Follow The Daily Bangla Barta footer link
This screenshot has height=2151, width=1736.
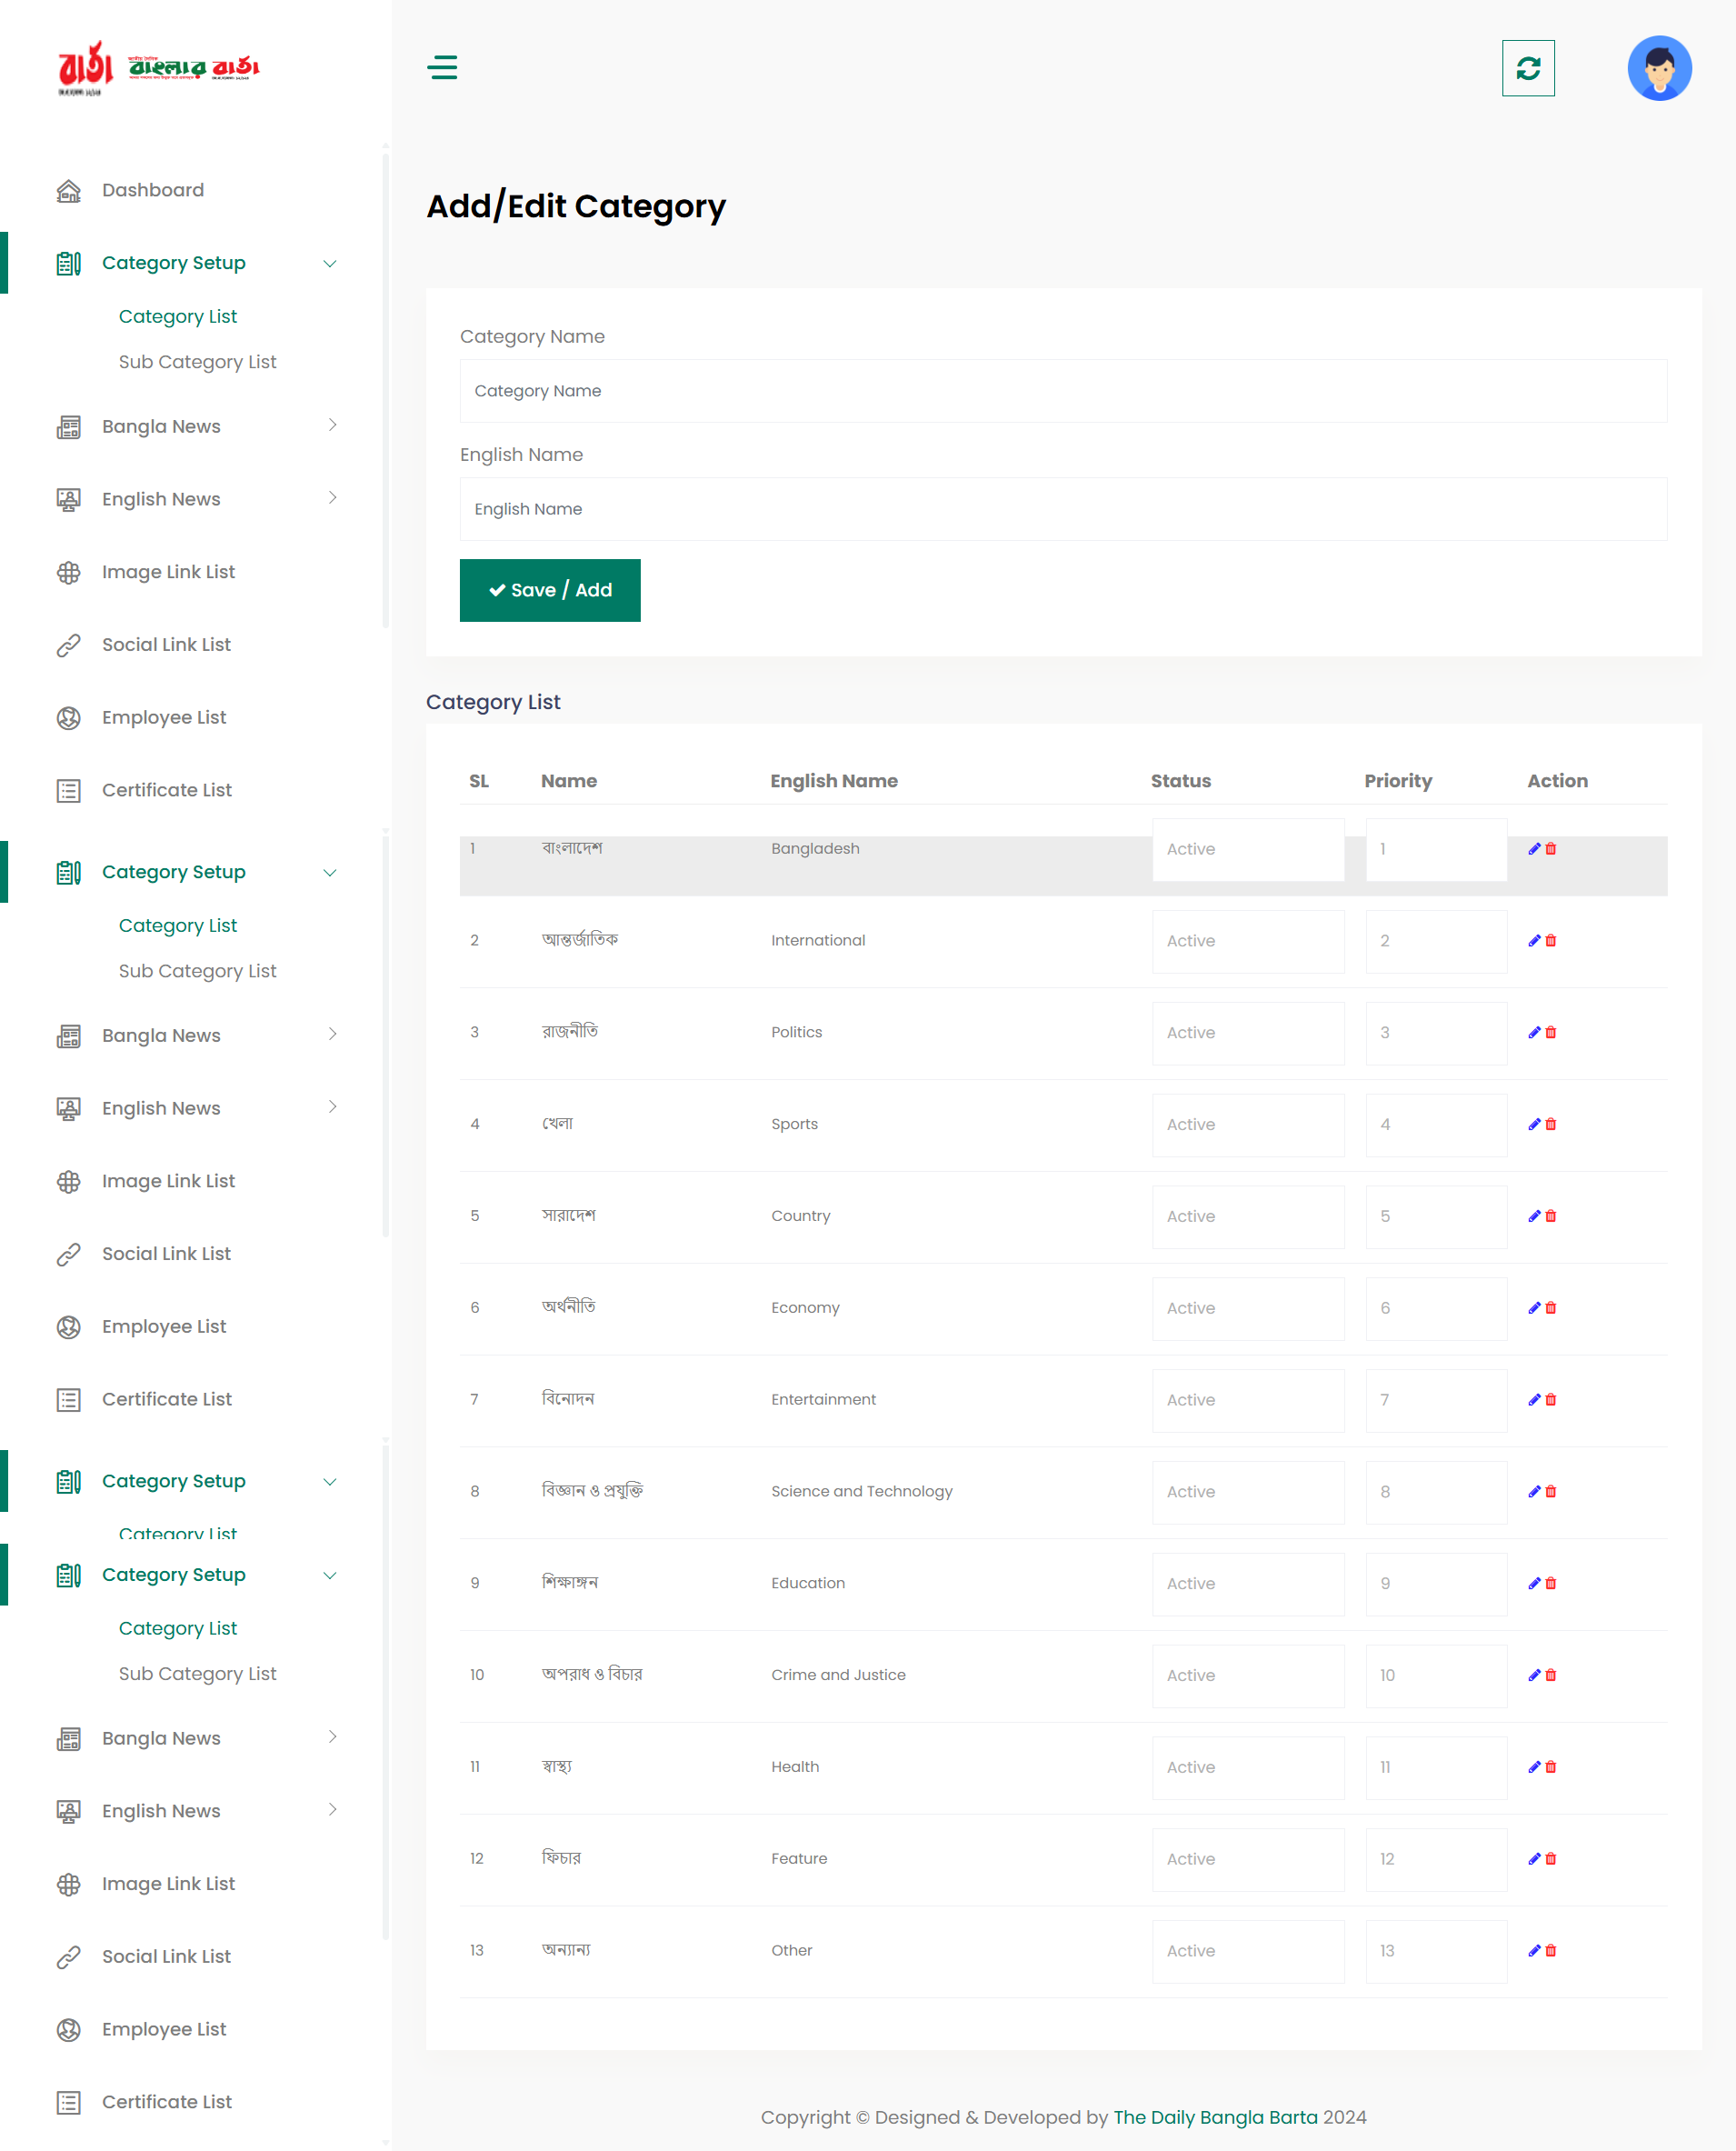1214,2117
